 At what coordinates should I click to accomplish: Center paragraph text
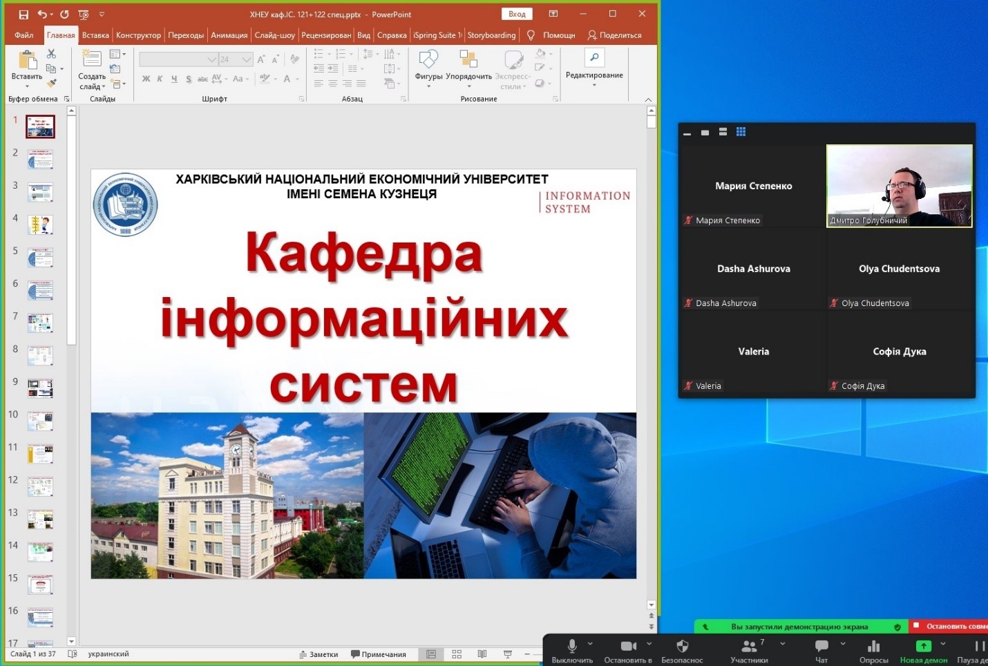(x=332, y=84)
